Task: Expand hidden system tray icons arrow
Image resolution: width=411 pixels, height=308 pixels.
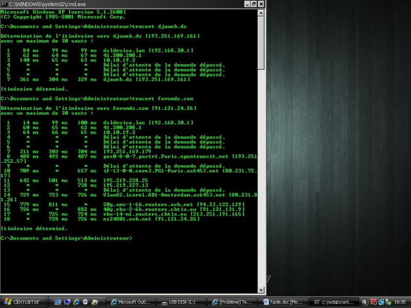Action: coord(365,302)
